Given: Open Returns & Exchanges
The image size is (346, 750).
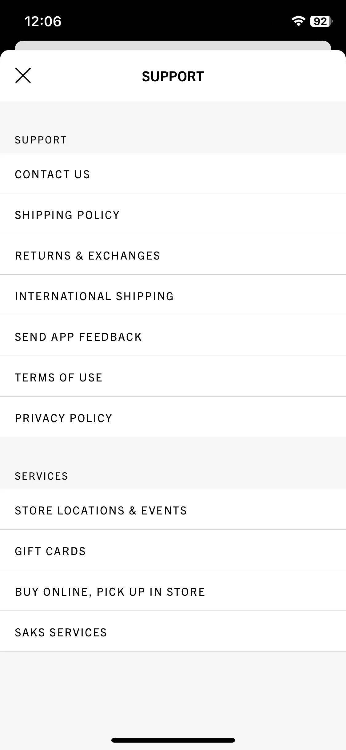Looking at the screenshot, I should [x=173, y=255].
